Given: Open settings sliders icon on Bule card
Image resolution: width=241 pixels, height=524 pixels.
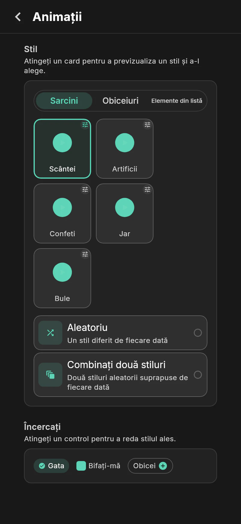Looking at the screenshot, I should 85,254.
